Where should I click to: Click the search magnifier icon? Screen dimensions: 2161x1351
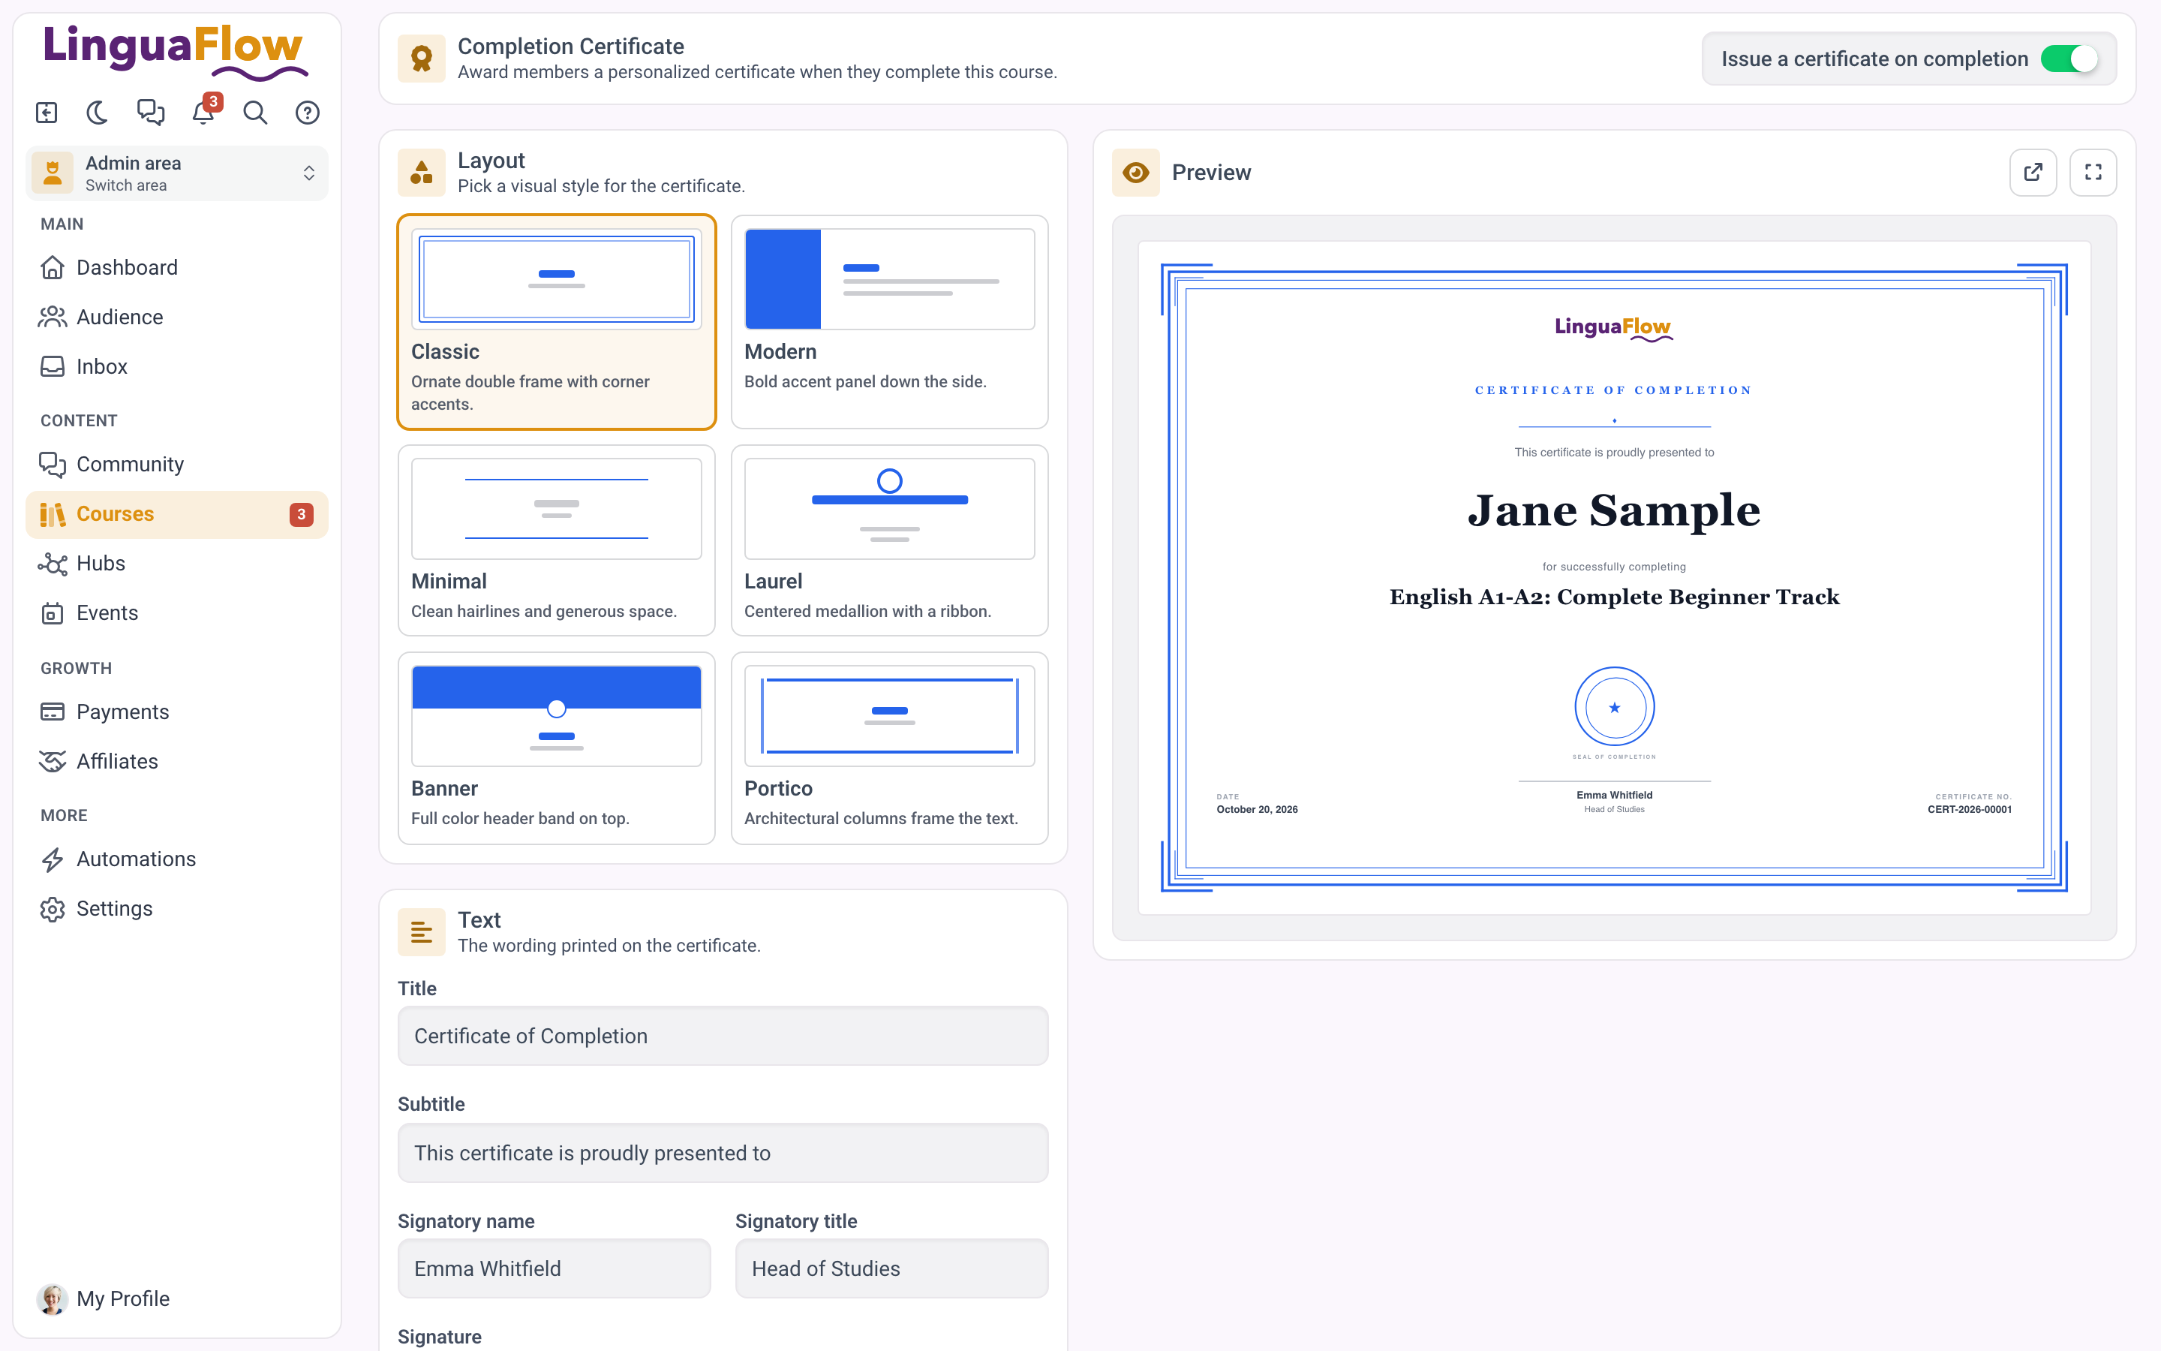255,113
